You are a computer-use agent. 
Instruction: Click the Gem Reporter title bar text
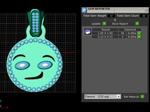(x=99, y=9)
